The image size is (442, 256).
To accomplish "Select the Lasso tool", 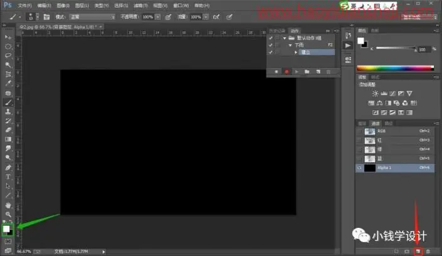I will pyautogui.click(x=8, y=56).
